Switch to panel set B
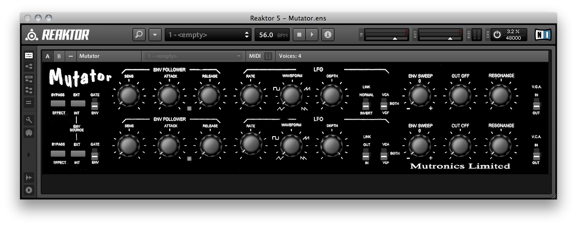 (x=59, y=56)
